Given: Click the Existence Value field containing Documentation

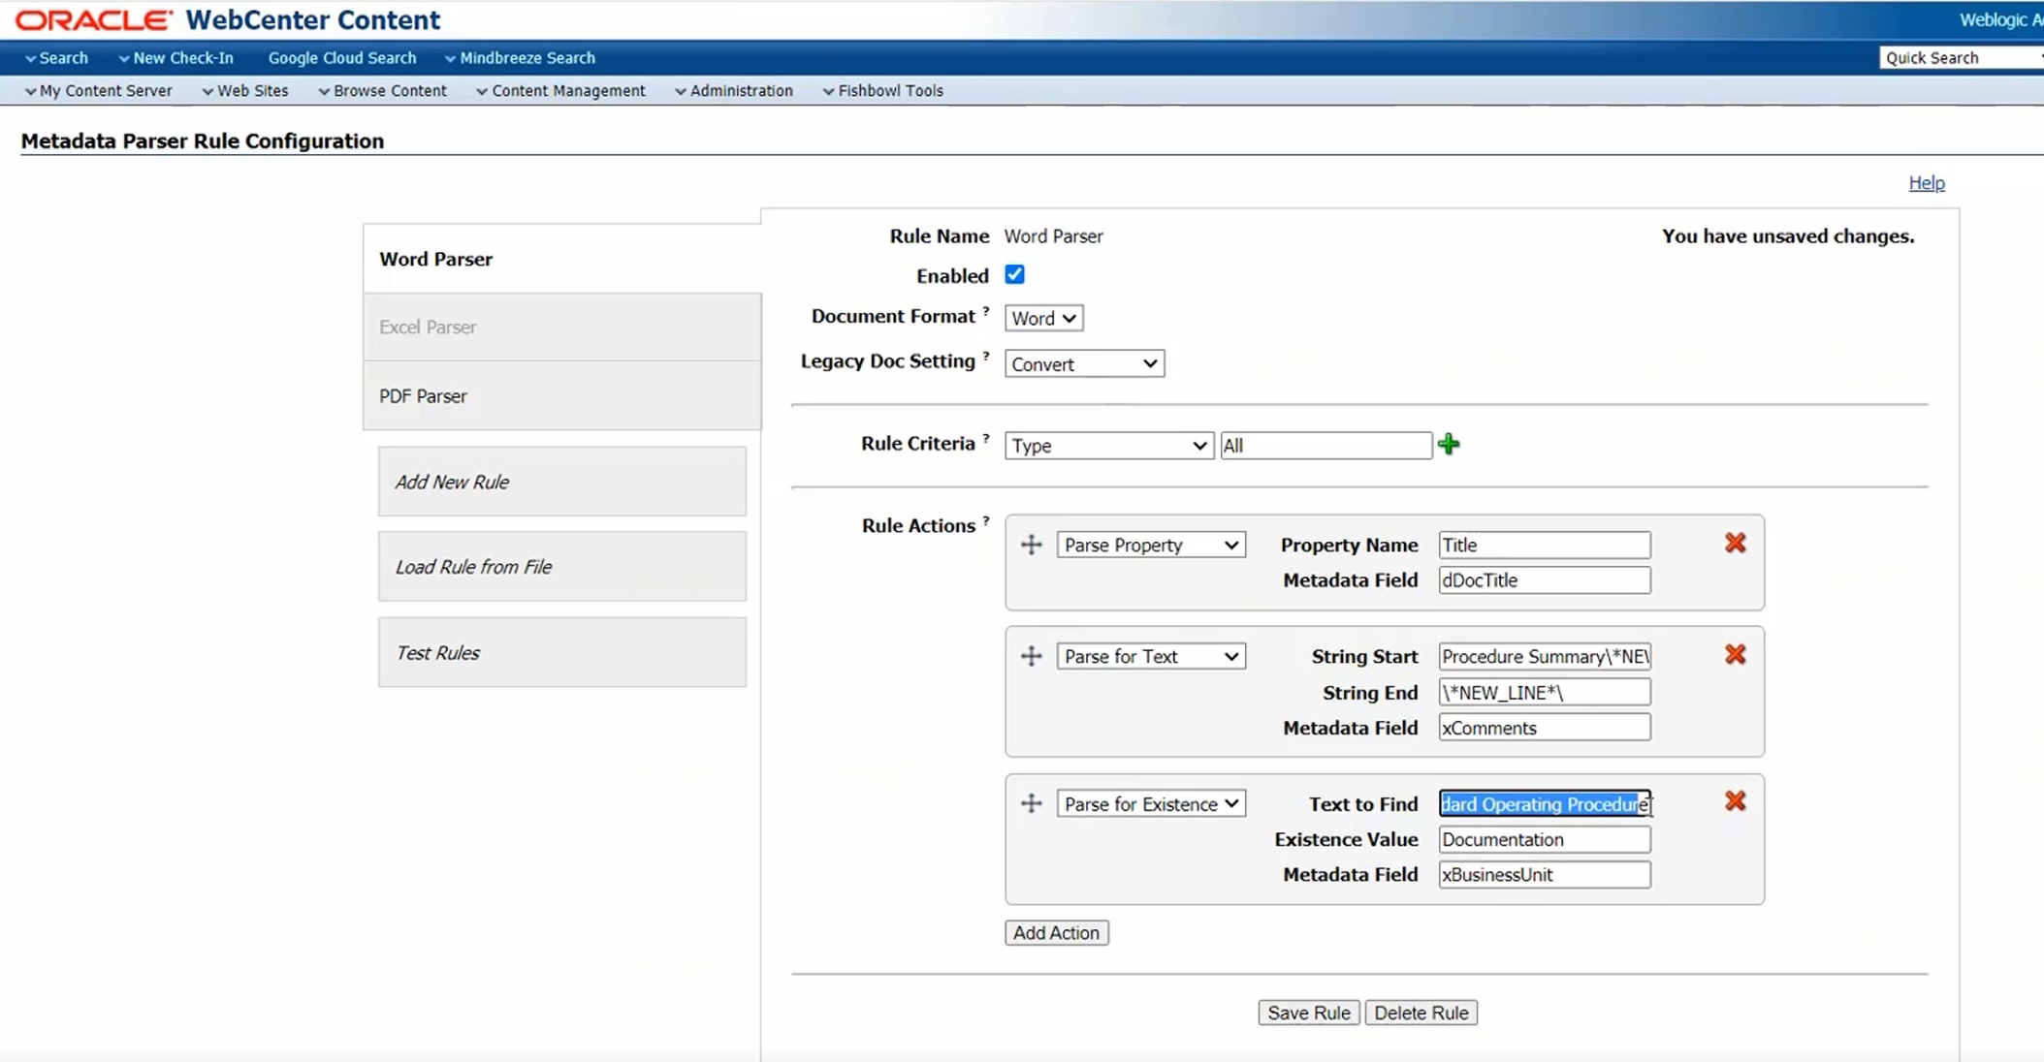Looking at the screenshot, I should click(x=1544, y=839).
